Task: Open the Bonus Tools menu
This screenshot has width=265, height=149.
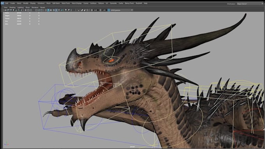Action: (129, 4)
